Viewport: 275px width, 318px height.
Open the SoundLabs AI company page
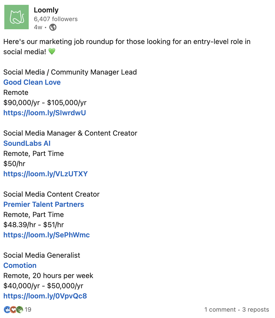click(27, 143)
